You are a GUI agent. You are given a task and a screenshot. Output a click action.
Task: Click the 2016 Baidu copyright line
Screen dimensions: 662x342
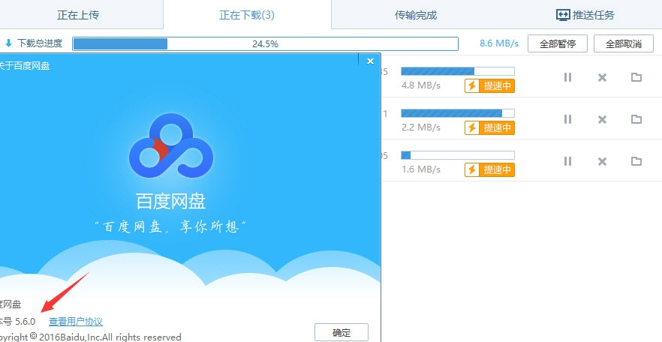[91, 337]
